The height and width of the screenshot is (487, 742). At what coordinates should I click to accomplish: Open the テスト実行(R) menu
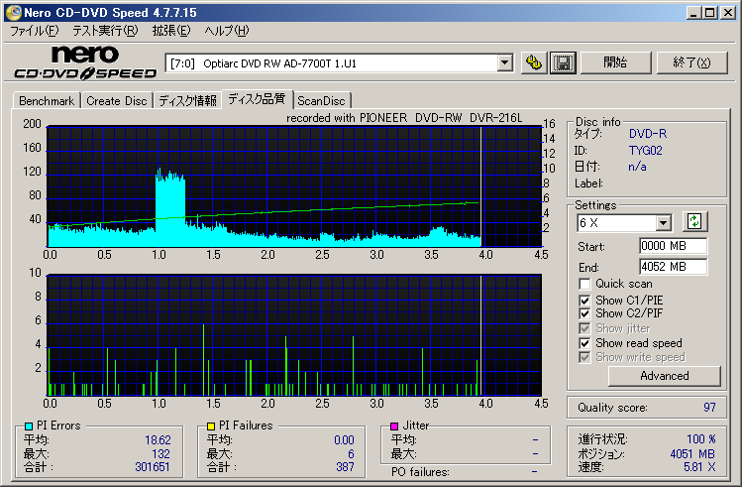point(105,31)
